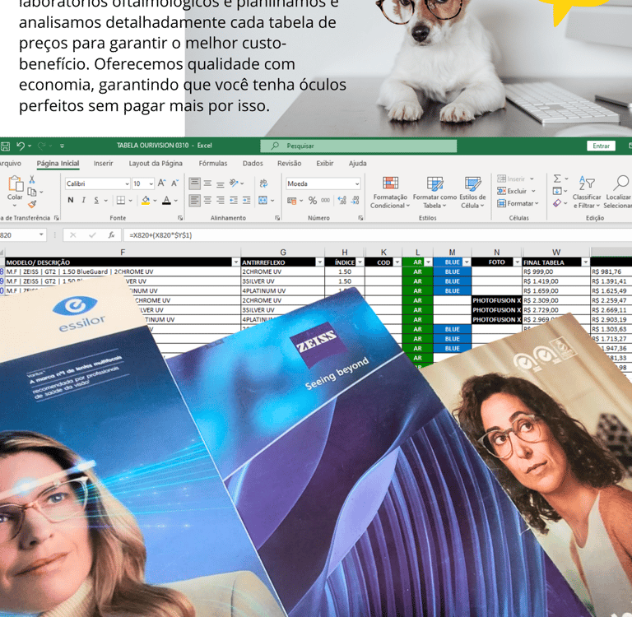Expand the Name Box dropdown arrow

coord(41,235)
